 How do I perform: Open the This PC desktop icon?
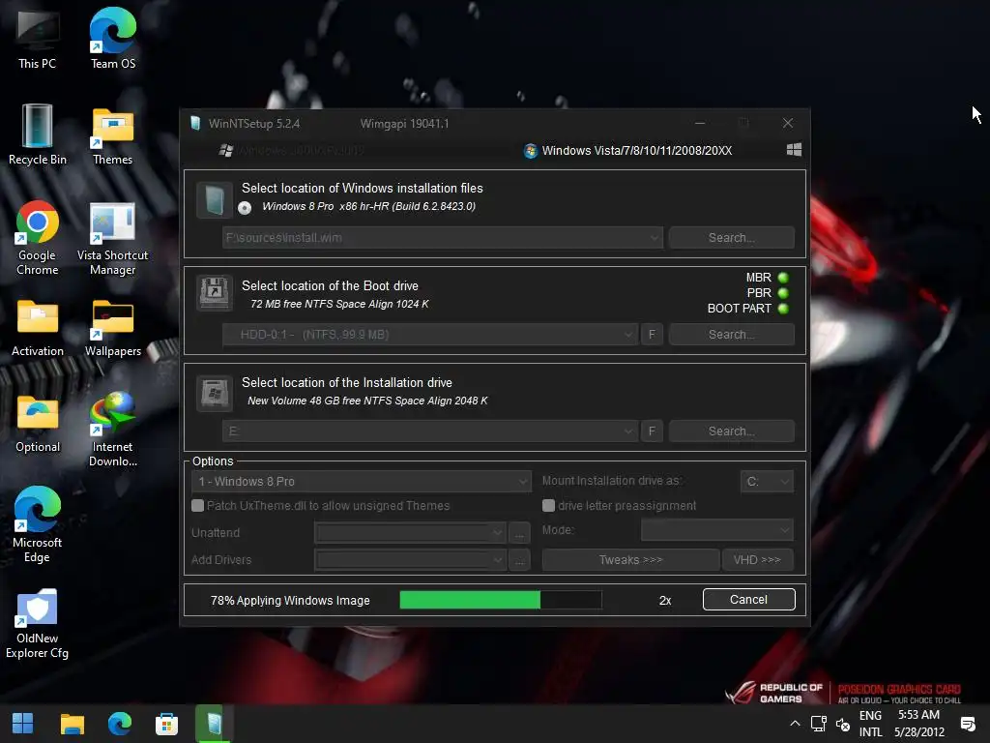tap(38, 39)
